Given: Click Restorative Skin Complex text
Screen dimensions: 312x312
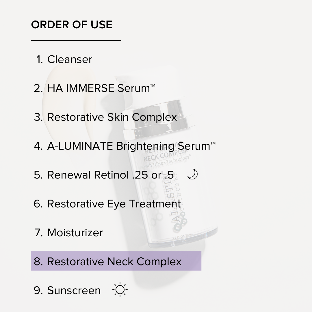Looking at the screenshot, I should (112, 117).
